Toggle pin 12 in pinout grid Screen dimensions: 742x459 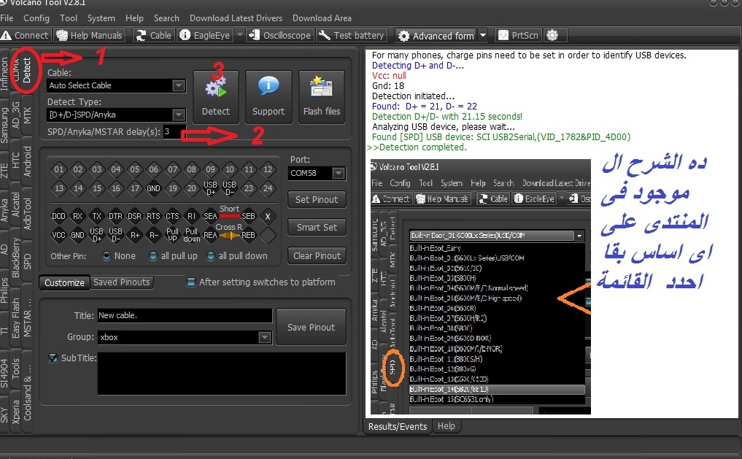click(x=268, y=169)
